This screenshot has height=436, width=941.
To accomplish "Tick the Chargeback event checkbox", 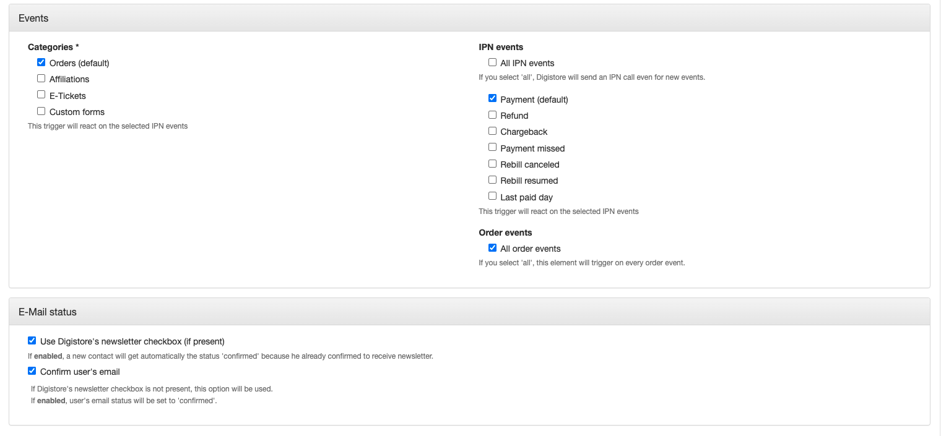I will (x=493, y=131).
